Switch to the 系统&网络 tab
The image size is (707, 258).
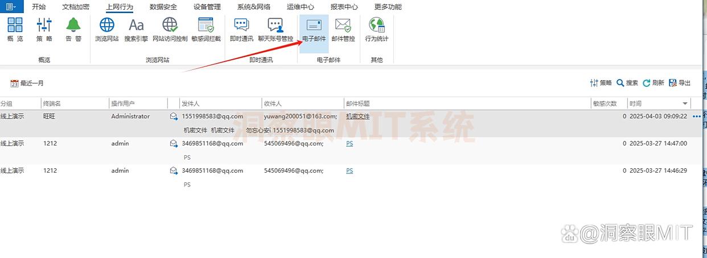(254, 7)
